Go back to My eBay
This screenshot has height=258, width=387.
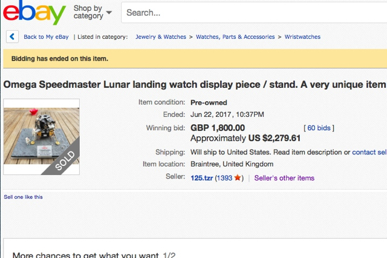click(47, 37)
